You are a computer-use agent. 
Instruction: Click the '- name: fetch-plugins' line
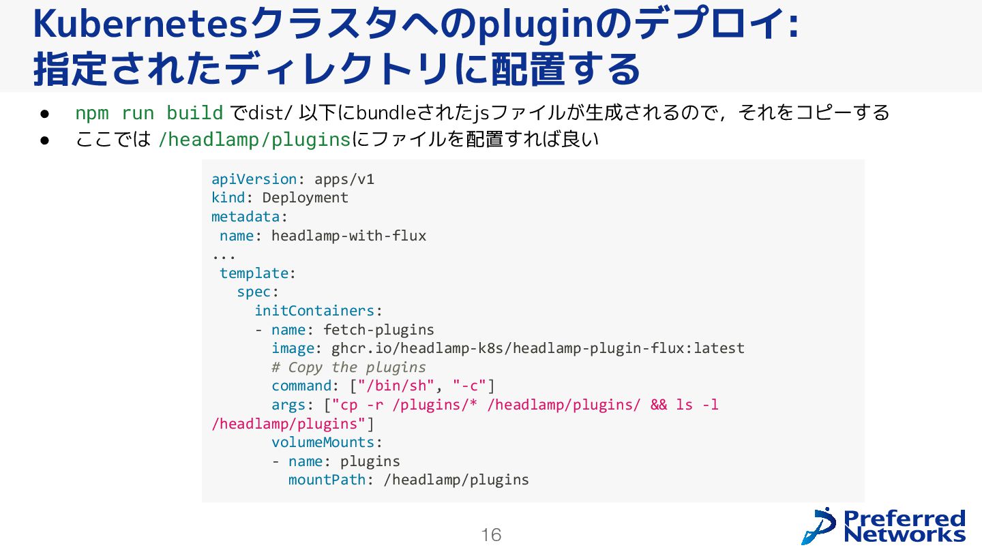pos(344,330)
